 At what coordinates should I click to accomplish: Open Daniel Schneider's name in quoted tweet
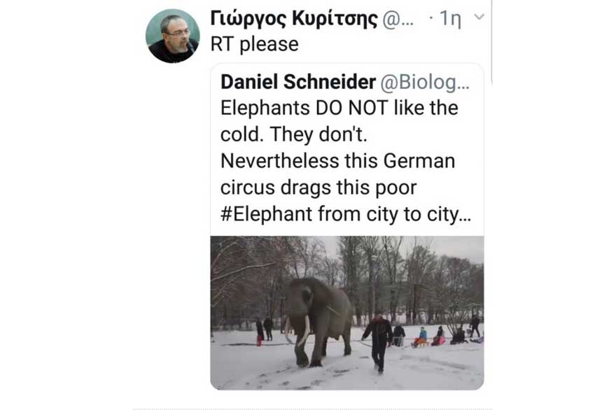coord(297,82)
